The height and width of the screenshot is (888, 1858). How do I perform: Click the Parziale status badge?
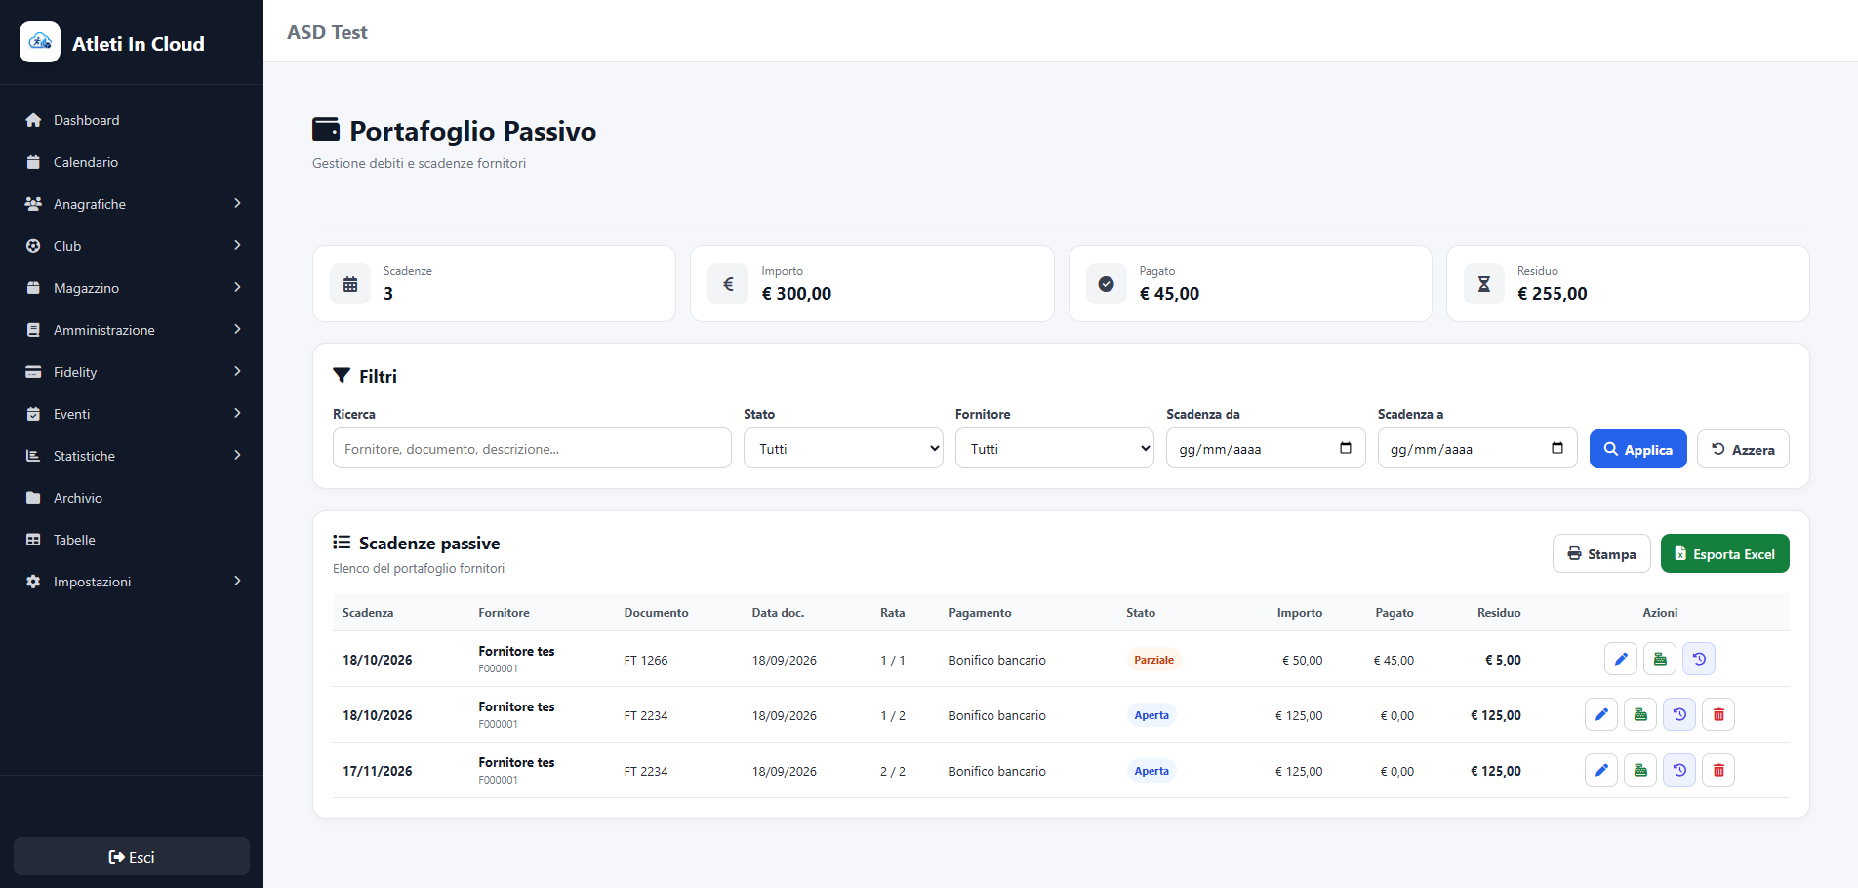1153,660
